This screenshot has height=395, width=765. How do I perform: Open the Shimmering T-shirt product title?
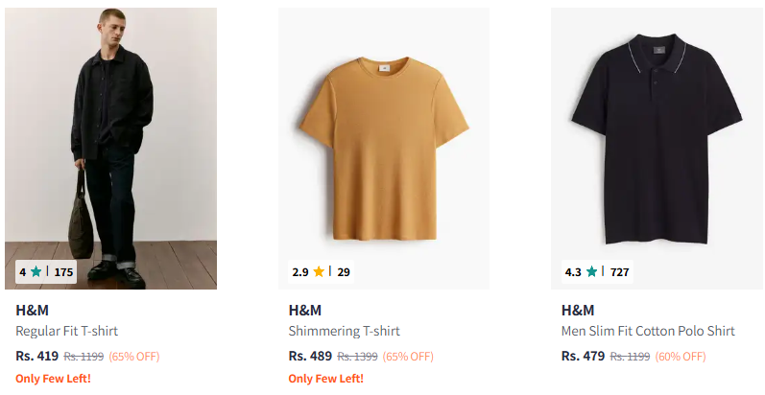coord(344,331)
